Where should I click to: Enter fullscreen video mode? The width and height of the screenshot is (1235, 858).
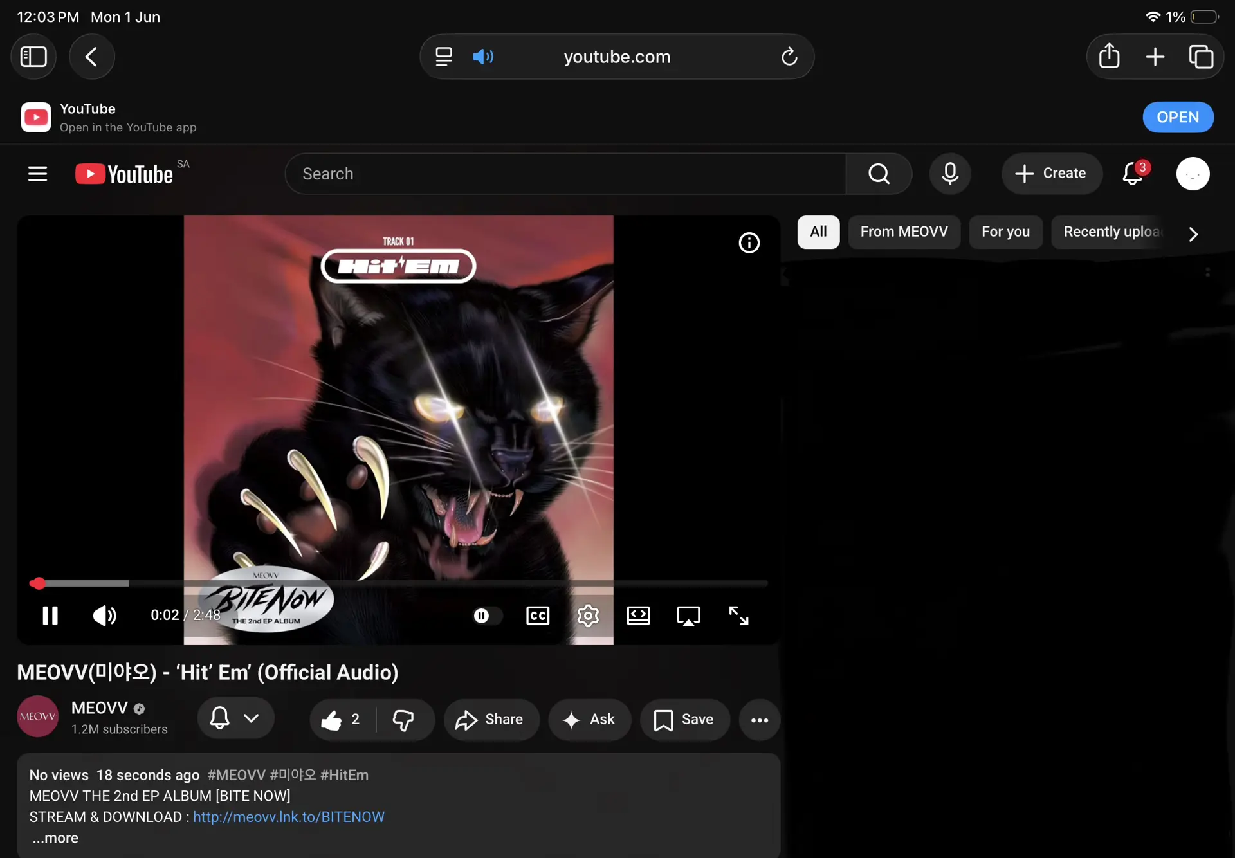pyautogui.click(x=738, y=616)
